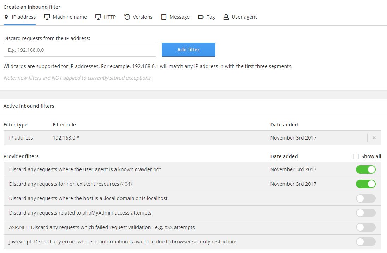Focus the IP address input field
The image size is (387, 253).
pos(80,50)
